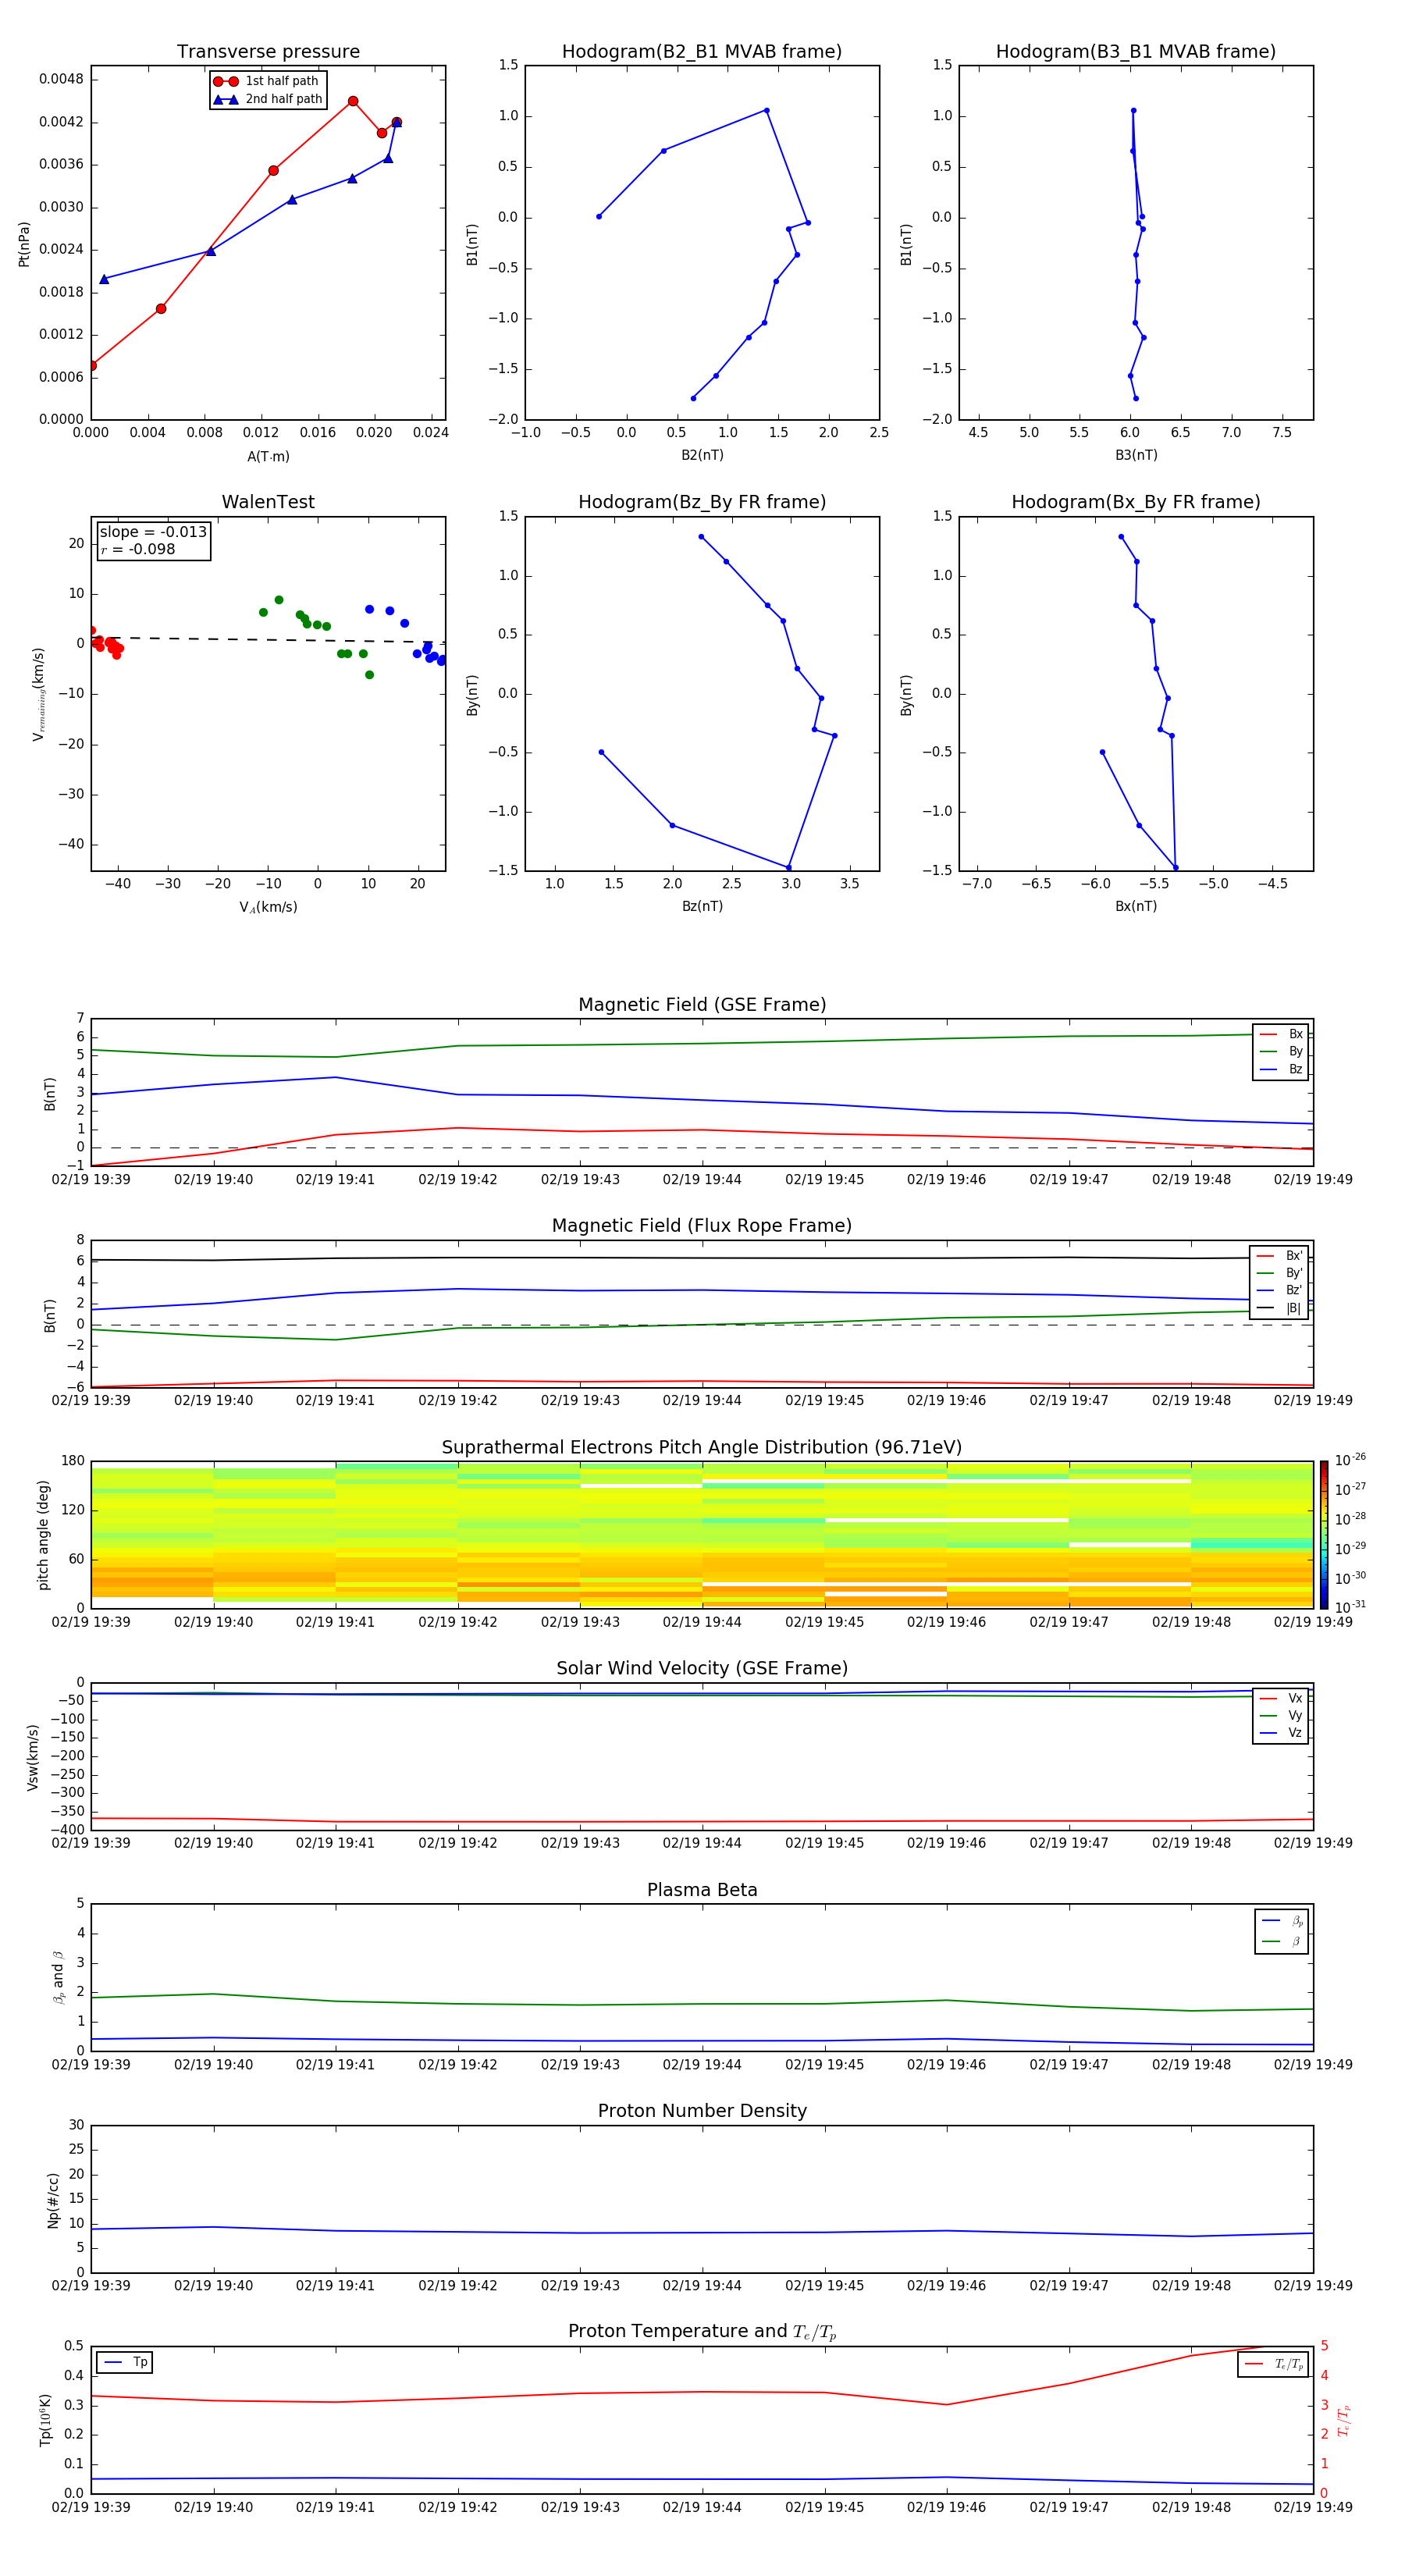Image resolution: width=1405 pixels, height=2576 pixels.
Task: Click 'Hodogram(Bz_By FR frame)' title
Action: click(702, 502)
